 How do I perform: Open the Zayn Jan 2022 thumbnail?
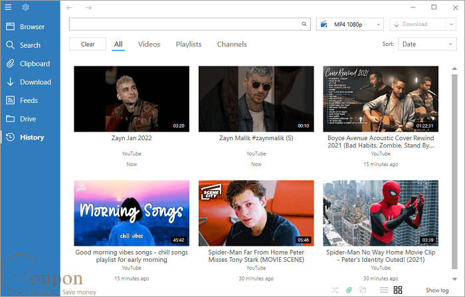pos(132,99)
